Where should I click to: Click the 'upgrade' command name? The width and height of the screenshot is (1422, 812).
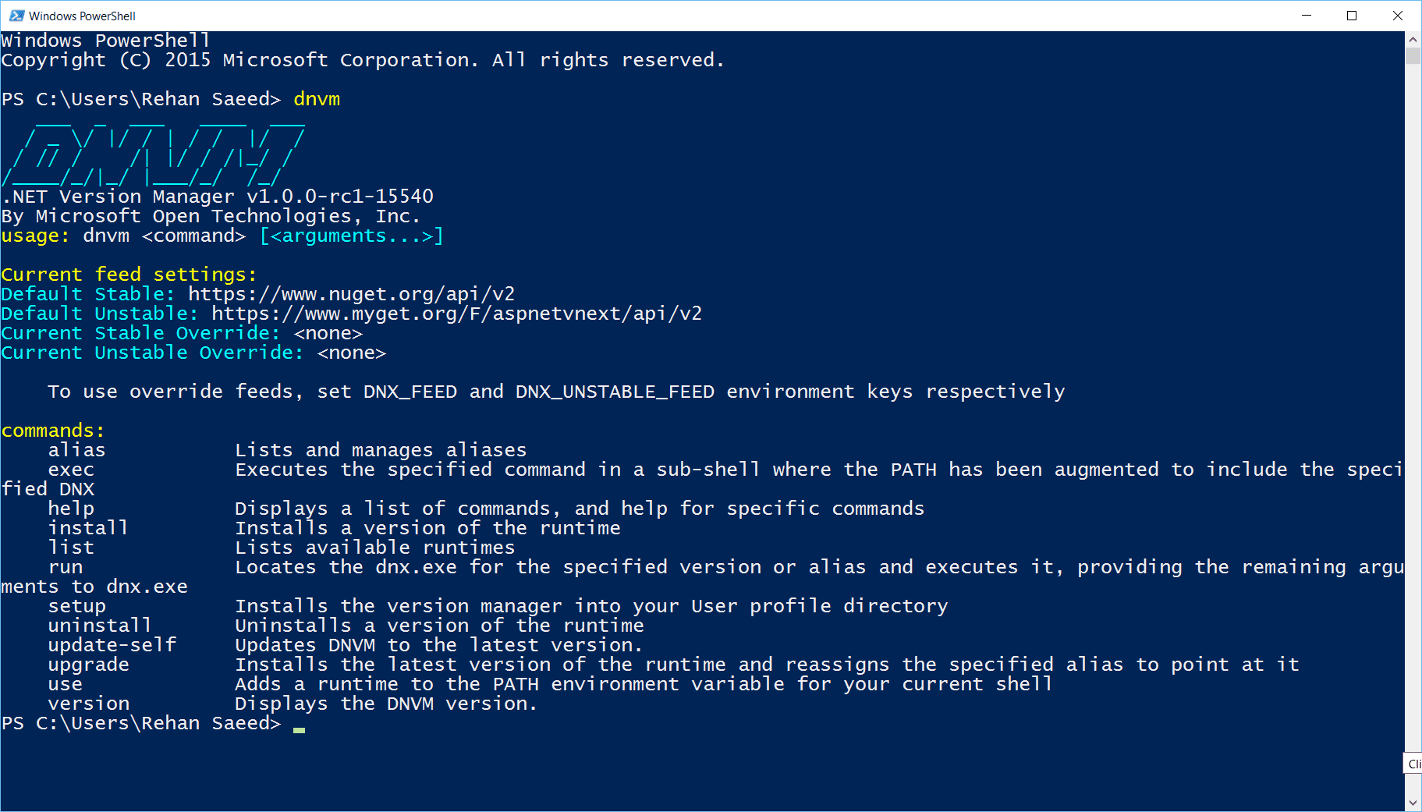click(88, 665)
